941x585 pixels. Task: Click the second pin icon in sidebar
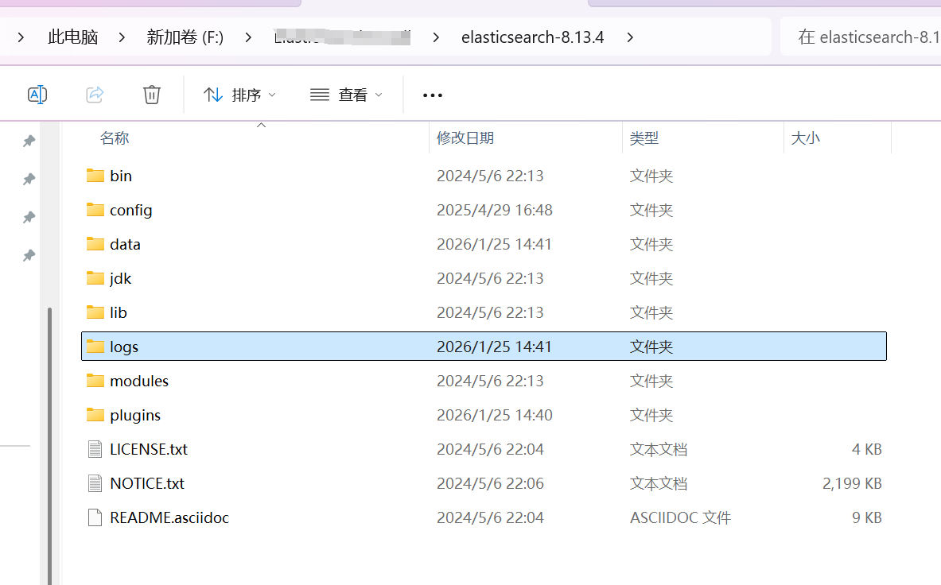click(29, 179)
